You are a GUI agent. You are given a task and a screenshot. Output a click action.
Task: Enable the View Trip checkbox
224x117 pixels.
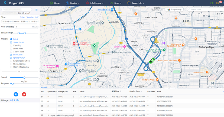tap(11, 45)
